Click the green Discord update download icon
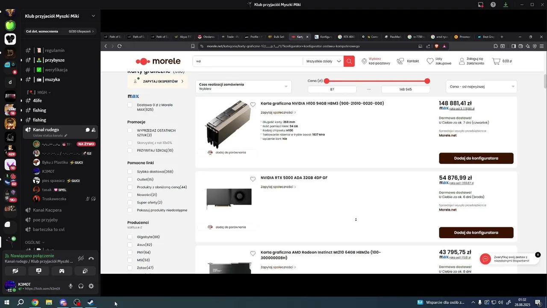Viewport: 547px width, 308px height. coord(506,5)
